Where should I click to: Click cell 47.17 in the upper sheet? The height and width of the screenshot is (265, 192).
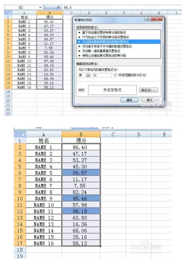coord(49,26)
